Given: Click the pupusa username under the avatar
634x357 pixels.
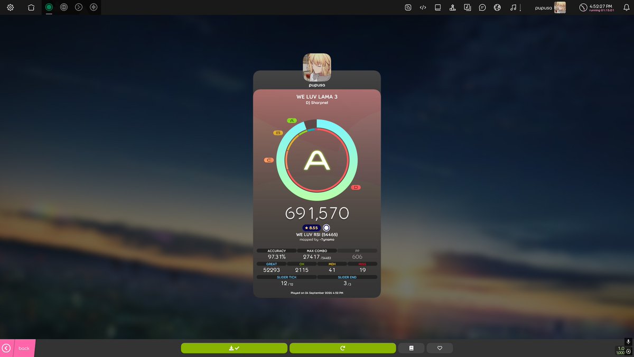Looking at the screenshot, I should click(317, 85).
